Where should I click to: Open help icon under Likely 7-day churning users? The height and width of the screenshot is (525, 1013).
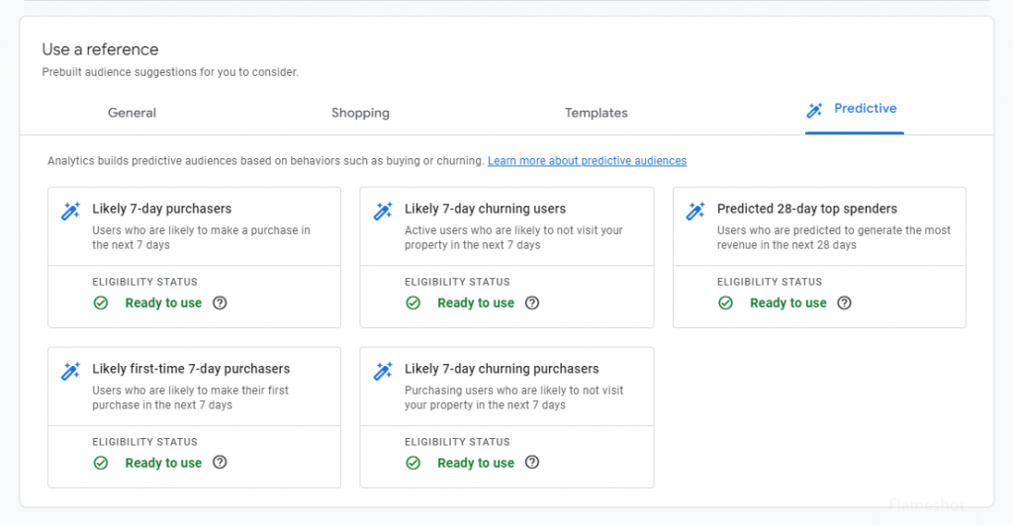(x=532, y=304)
